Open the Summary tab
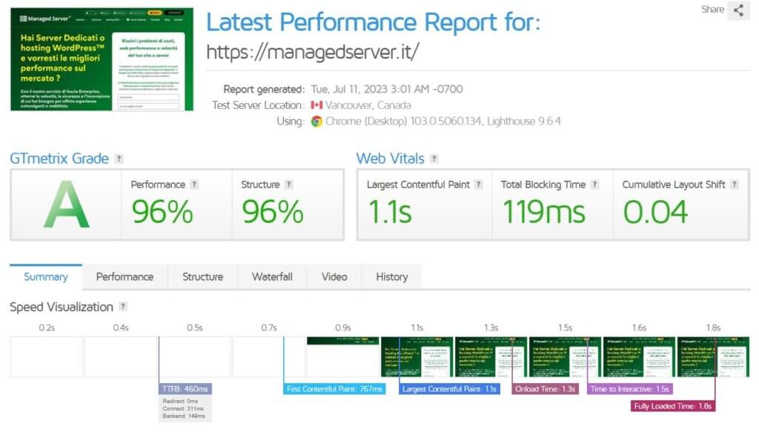759x435 pixels. click(46, 276)
